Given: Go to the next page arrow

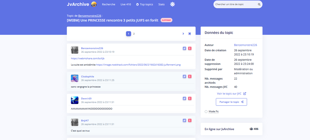Looking at the screenshot, I should (183, 34).
